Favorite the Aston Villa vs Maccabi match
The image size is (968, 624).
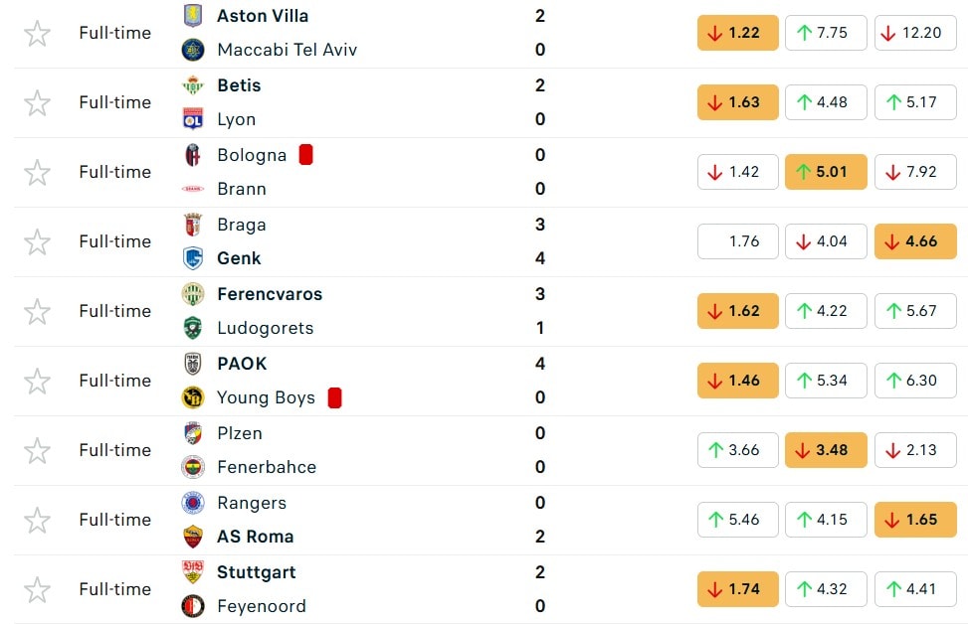pyautogui.click(x=37, y=33)
